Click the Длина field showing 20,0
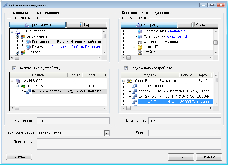Viewport: 228px width, 165px height. coord(185,133)
